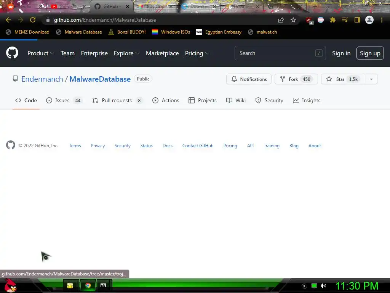This screenshot has height=293, width=390.
Task: Open the Code tab
Action: pos(26,100)
